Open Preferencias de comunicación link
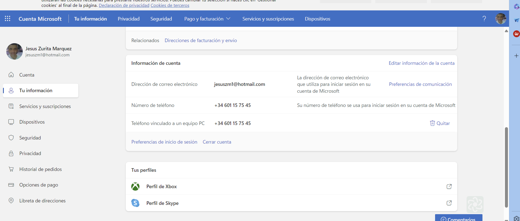 point(420,84)
